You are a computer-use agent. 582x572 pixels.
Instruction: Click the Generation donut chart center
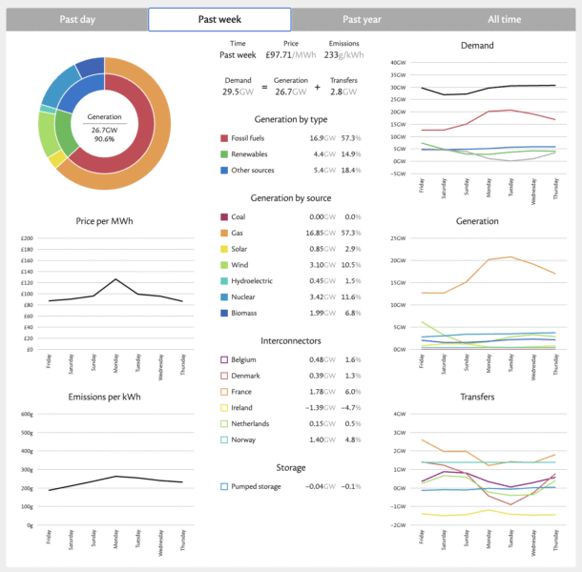tap(104, 124)
